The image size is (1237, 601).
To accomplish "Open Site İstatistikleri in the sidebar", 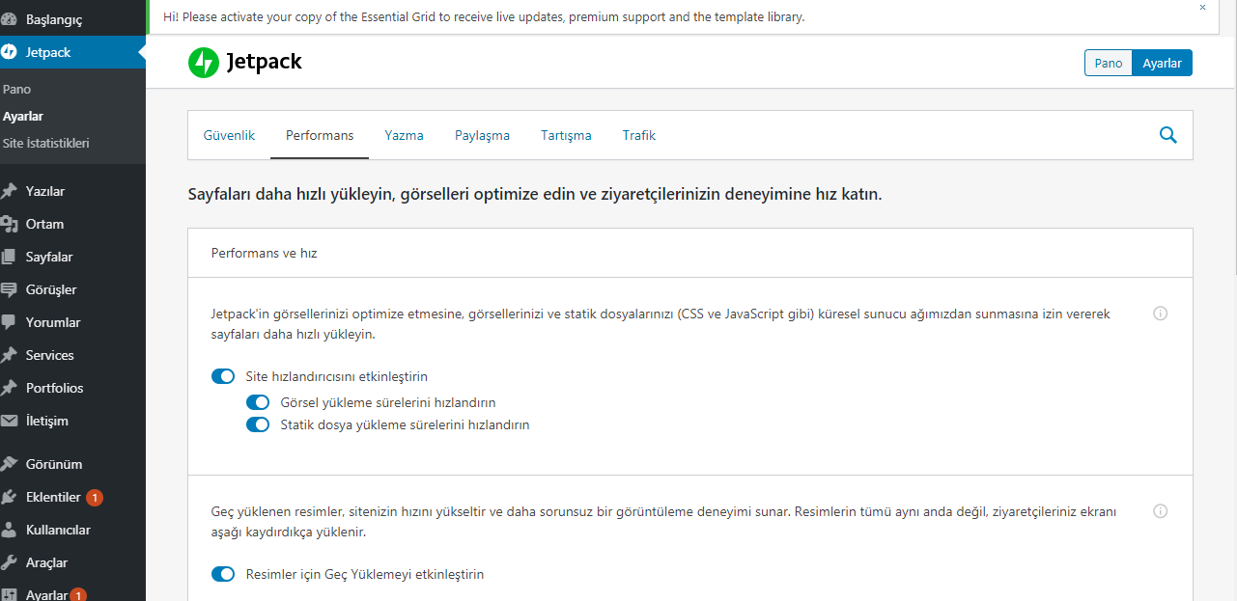I will point(46,143).
